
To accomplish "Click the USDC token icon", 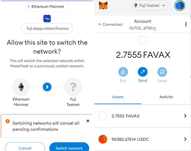I will coord(103,139).
